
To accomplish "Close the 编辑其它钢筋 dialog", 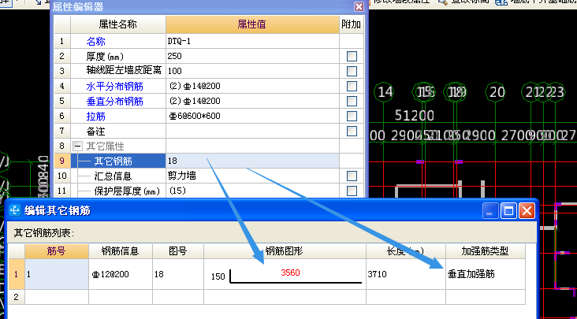I will click(527, 211).
